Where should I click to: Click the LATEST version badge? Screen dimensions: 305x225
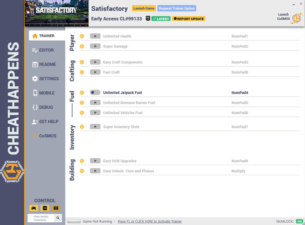pyautogui.click(x=161, y=19)
